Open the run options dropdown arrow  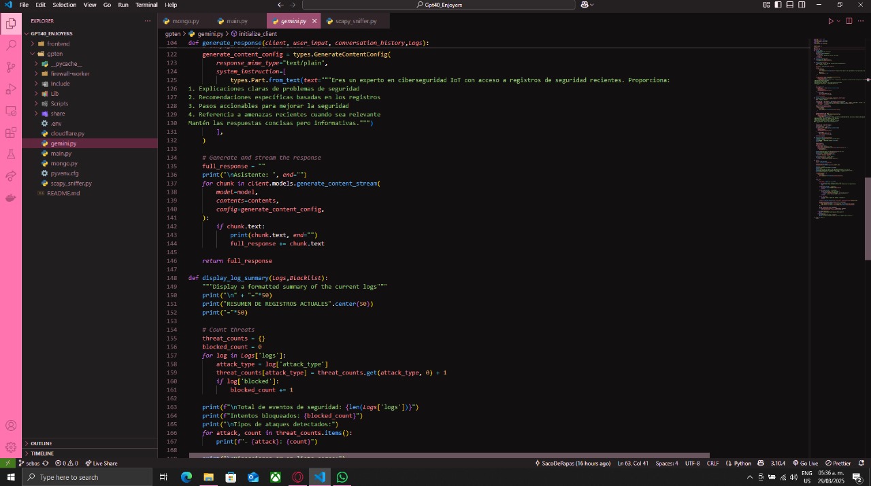click(838, 21)
